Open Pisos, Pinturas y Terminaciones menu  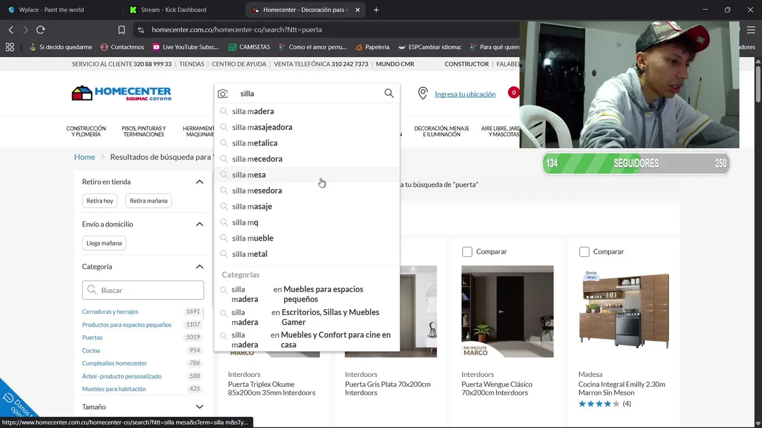[143, 131]
